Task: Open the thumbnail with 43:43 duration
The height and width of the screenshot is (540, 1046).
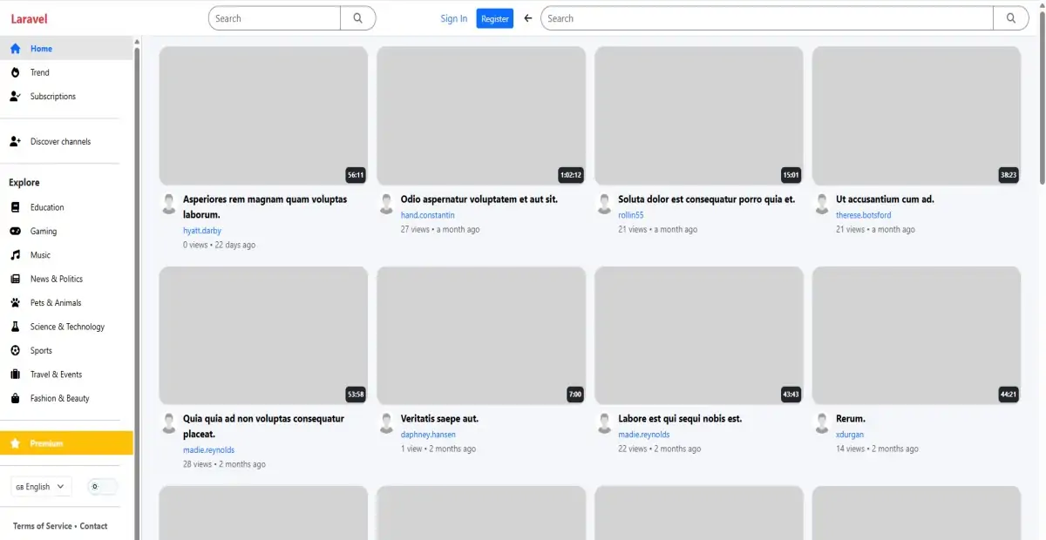Action: (699, 335)
